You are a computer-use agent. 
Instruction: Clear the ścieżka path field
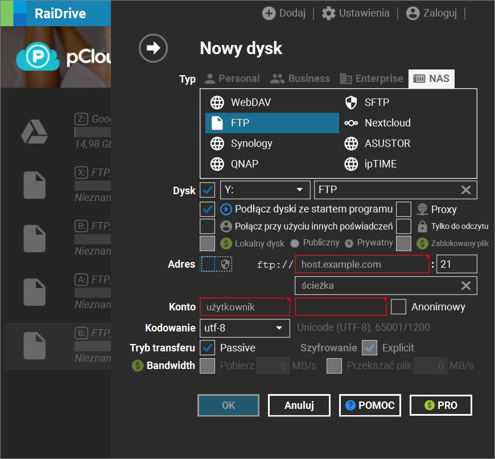466,285
